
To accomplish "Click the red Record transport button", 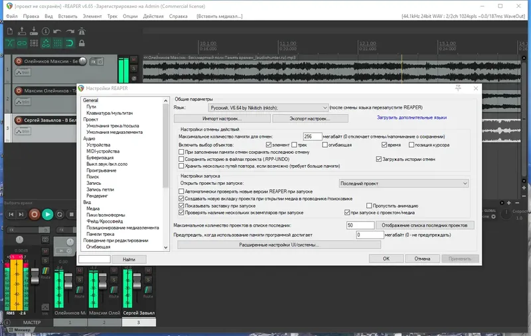I will click(35, 214).
